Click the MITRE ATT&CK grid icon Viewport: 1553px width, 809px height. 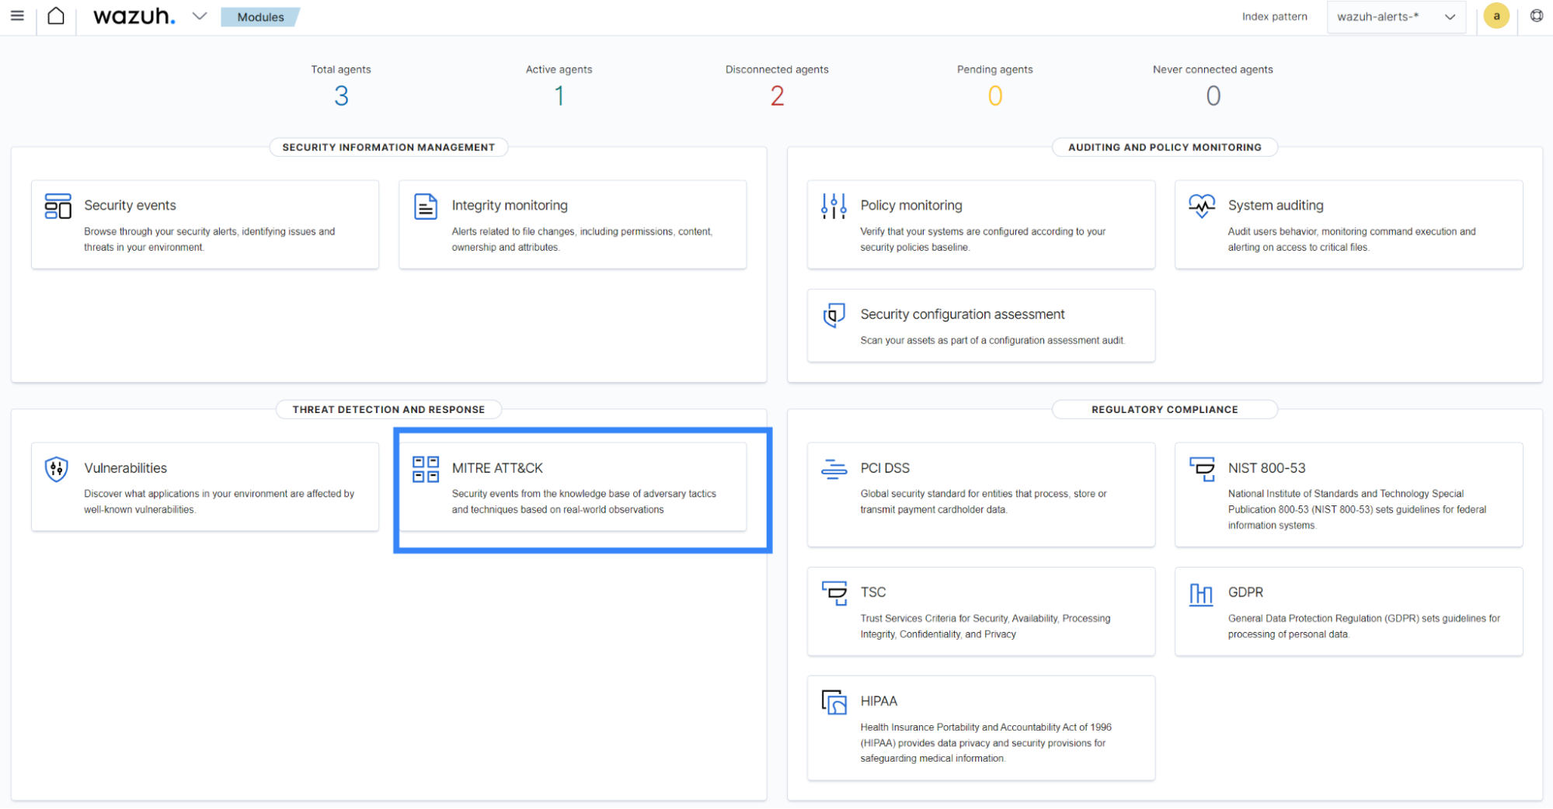point(426,469)
